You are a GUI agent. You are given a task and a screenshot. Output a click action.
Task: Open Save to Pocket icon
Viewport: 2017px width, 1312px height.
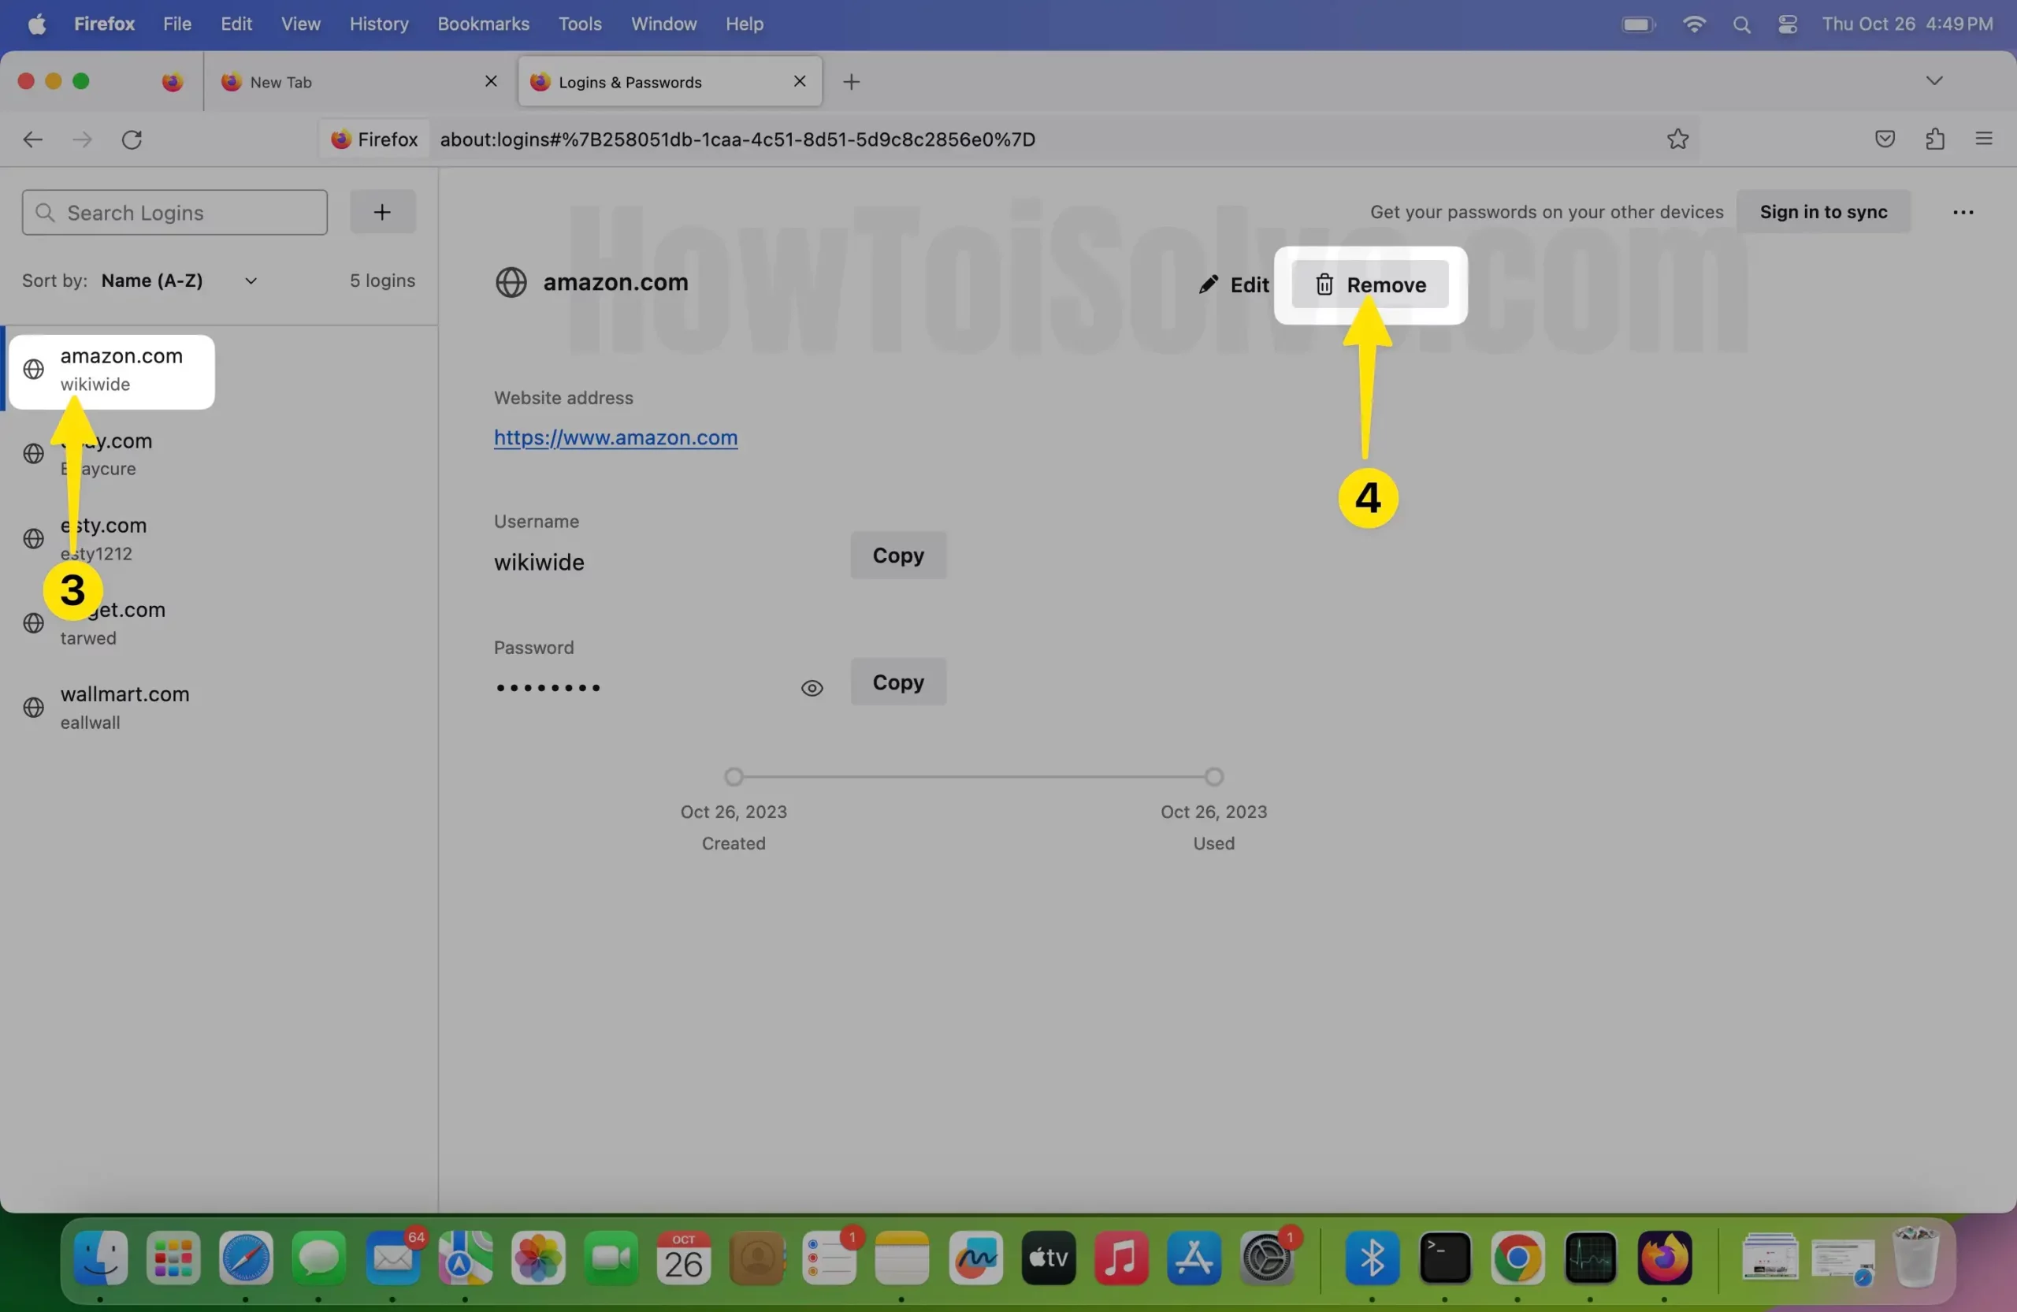pos(1885,139)
